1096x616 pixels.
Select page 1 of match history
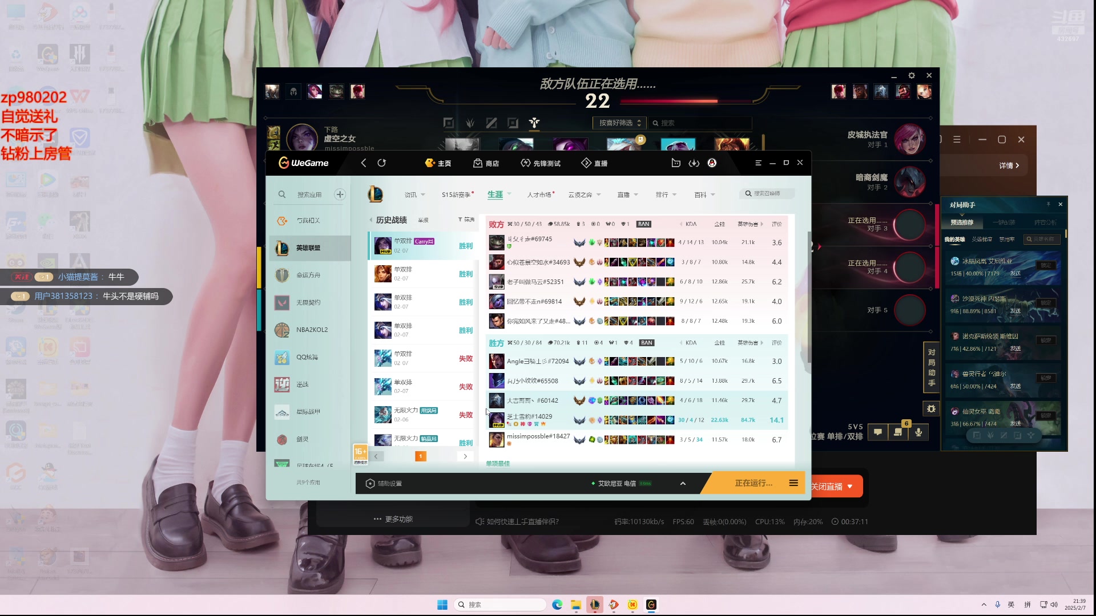point(421,456)
